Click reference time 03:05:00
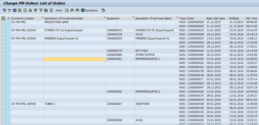The image size is (259, 125). pos(252,92)
